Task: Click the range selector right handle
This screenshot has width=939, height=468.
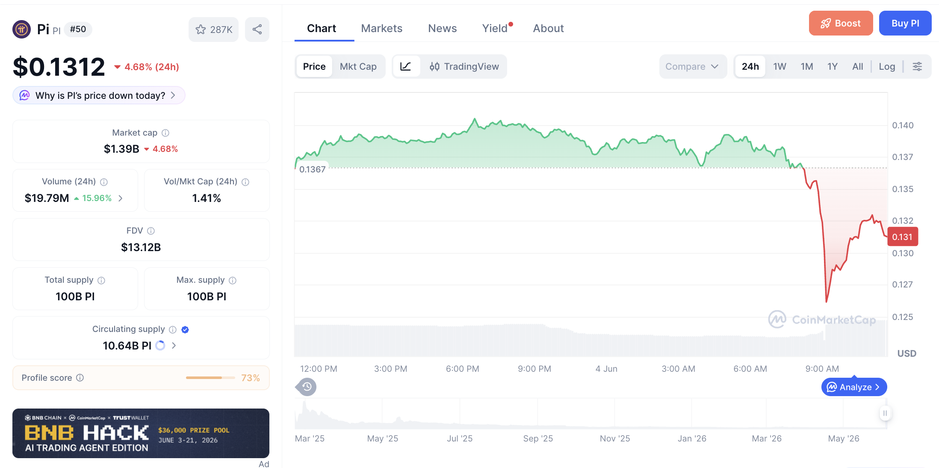Action: tap(885, 413)
